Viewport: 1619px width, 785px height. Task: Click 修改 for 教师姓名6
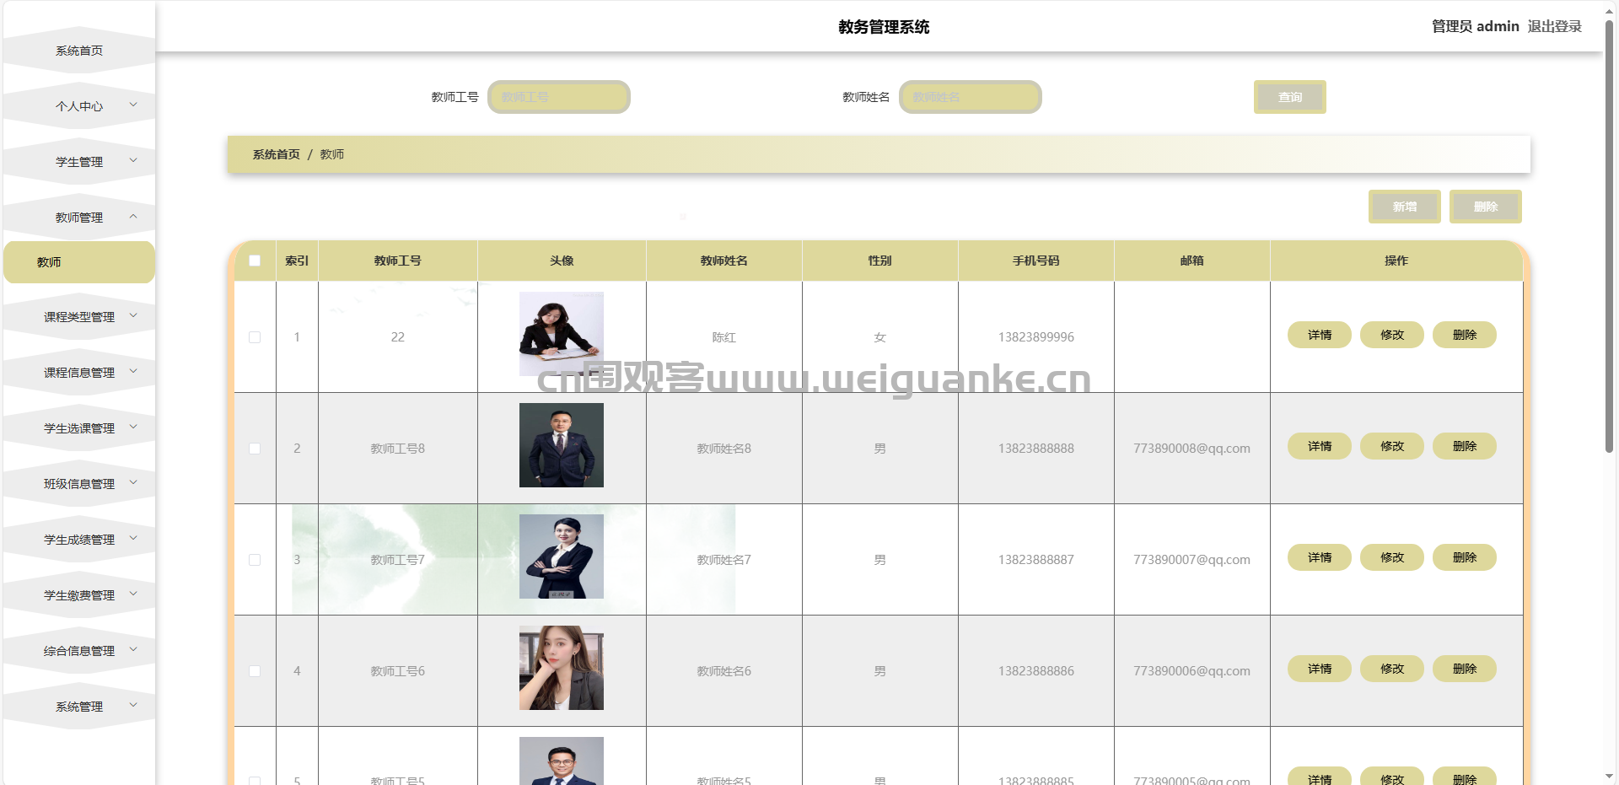coord(1392,669)
